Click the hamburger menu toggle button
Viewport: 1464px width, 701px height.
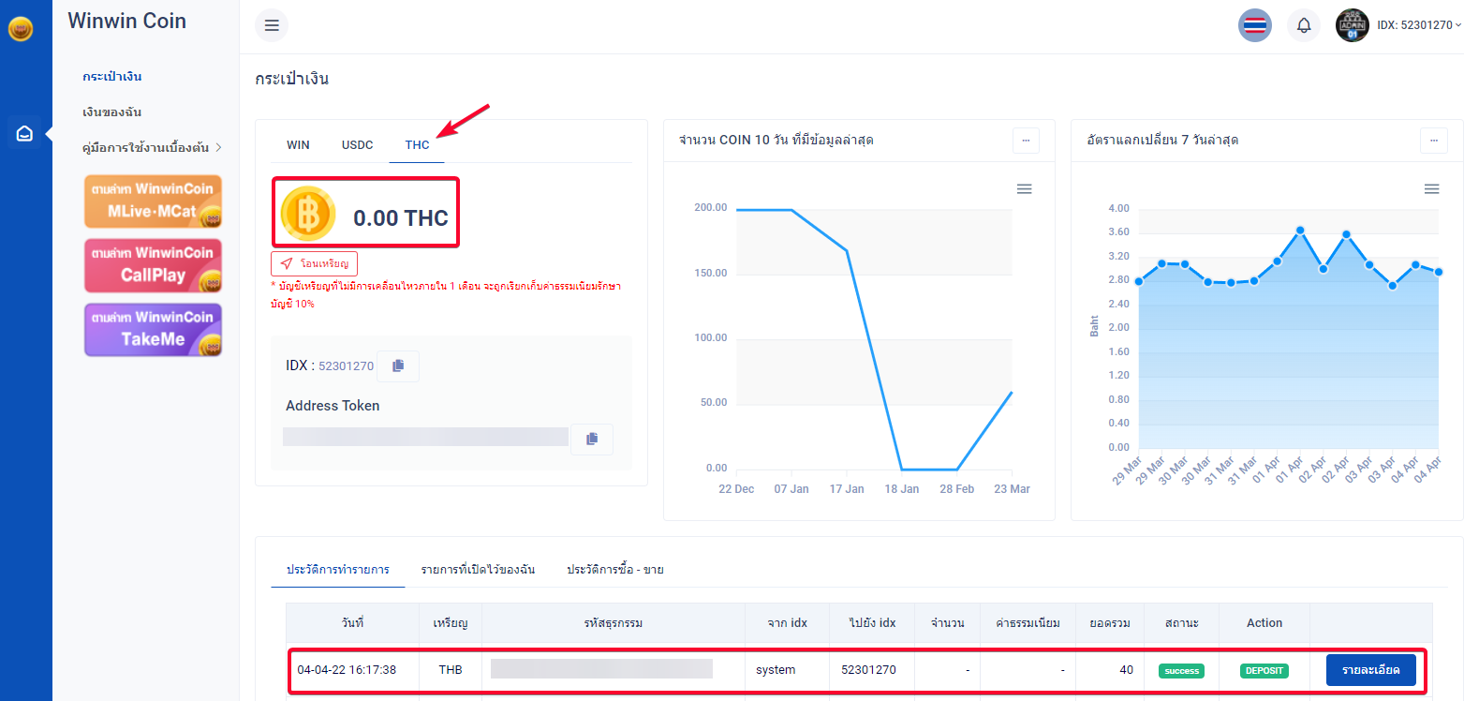coord(272,25)
